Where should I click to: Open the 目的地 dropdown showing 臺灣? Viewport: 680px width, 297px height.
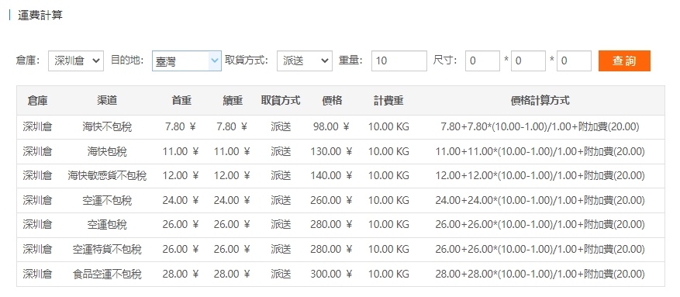(x=187, y=60)
